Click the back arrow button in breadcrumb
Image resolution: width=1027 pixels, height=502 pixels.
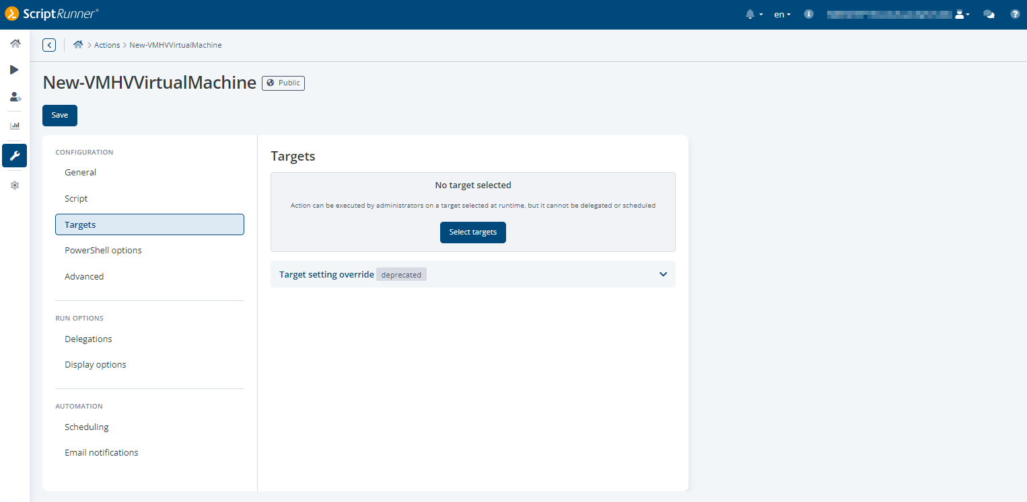pos(49,45)
